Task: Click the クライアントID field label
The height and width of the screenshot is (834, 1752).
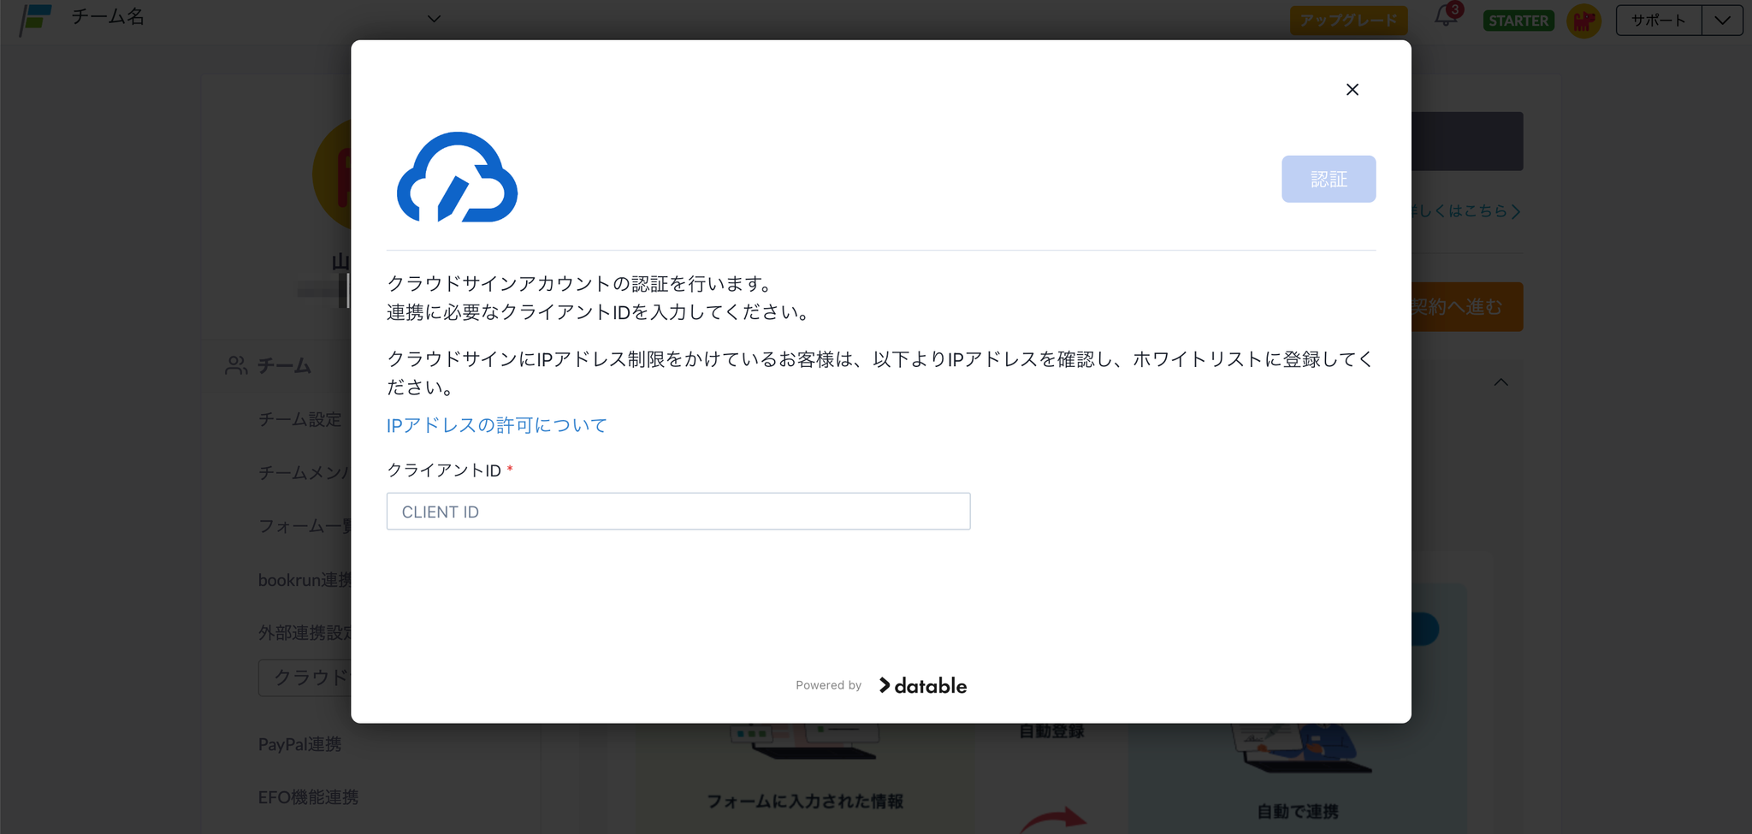Action: pos(444,470)
